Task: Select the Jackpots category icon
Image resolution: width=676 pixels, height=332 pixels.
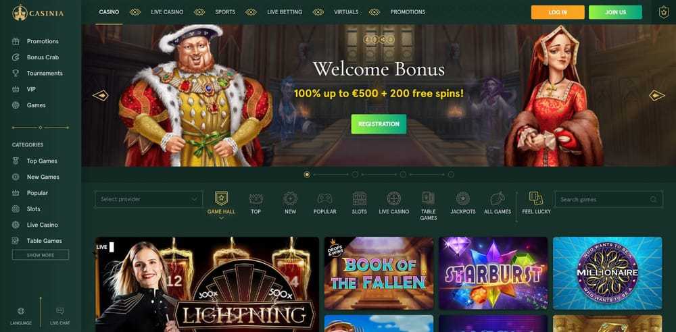Action: tap(462, 198)
